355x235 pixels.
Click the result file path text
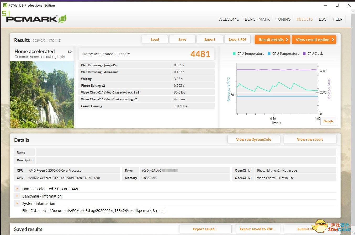pyautogui.click(x=94, y=211)
